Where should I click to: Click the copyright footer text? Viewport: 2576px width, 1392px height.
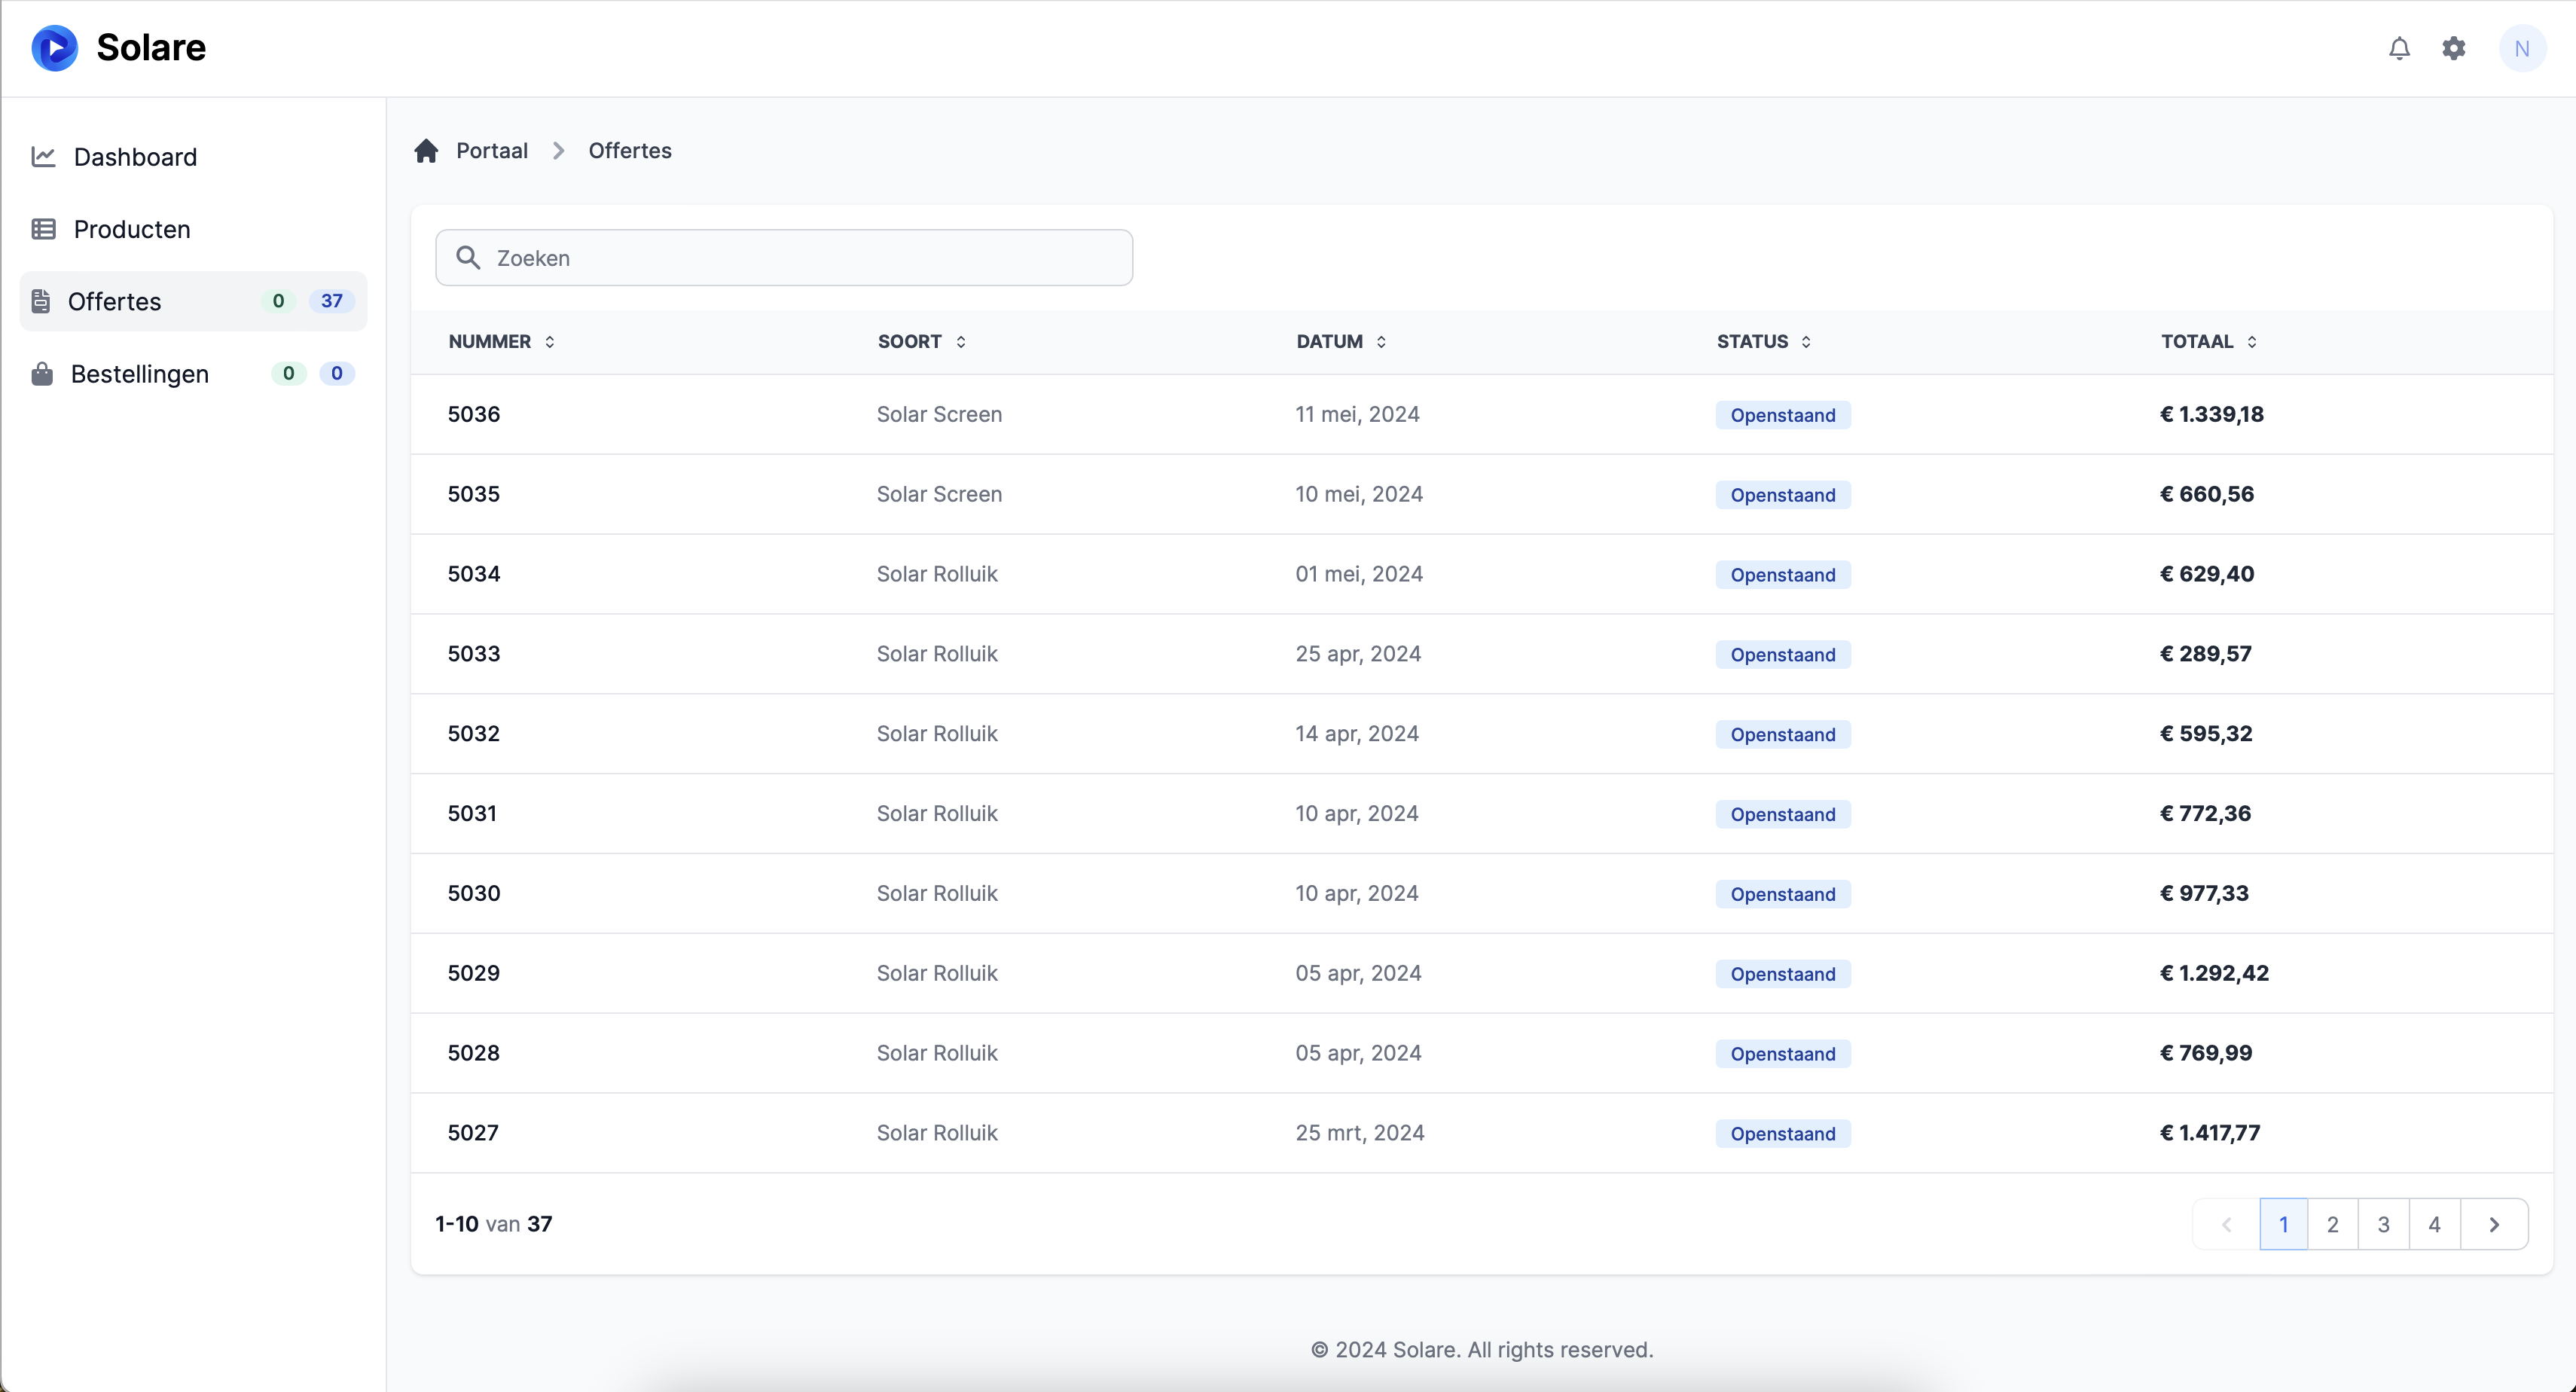[x=1482, y=1350]
